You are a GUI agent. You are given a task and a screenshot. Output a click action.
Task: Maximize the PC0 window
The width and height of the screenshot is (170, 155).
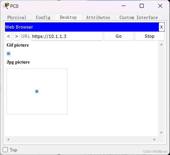point(142,6)
